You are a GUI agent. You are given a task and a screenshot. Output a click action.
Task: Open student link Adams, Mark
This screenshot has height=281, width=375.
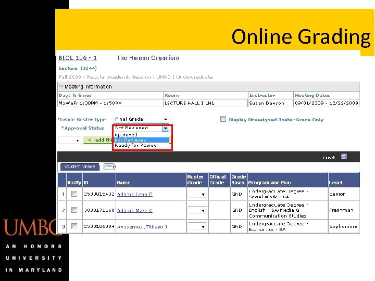(x=135, y=211)
